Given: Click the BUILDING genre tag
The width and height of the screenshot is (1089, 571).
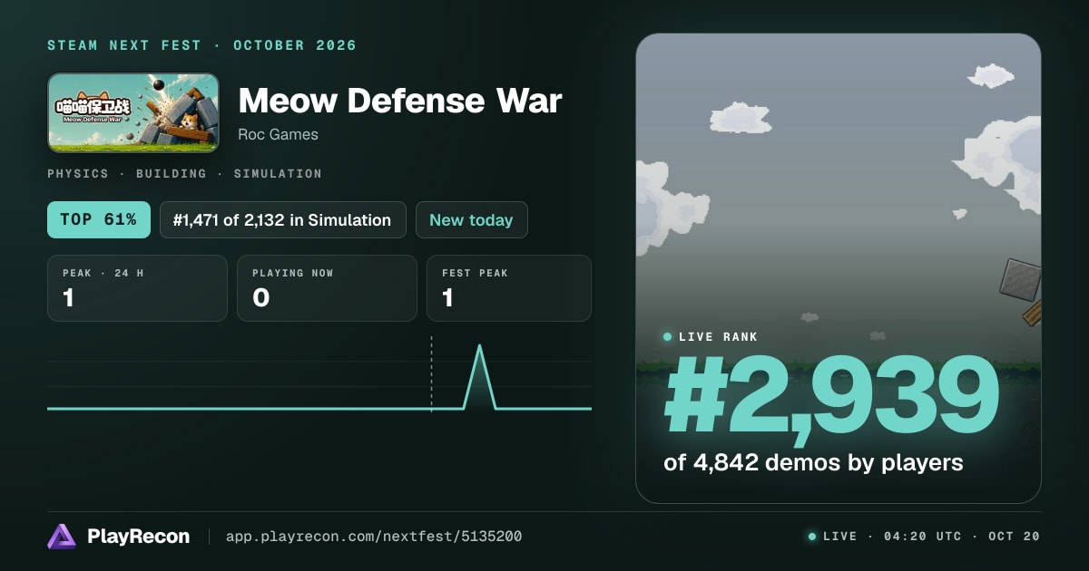Looking at the screenshot, I should 171,173.
